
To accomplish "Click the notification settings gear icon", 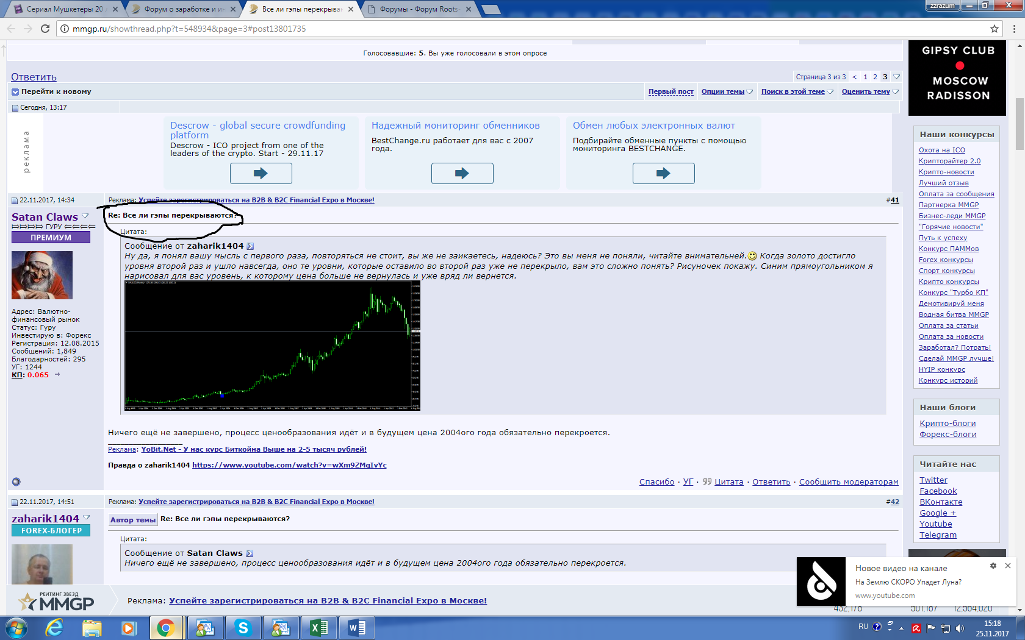I will pyautogui.click(x=993, y=566).
